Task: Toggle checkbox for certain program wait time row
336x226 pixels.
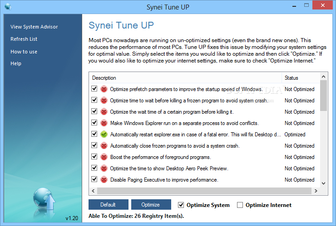Action: click(x=94, y=111)
